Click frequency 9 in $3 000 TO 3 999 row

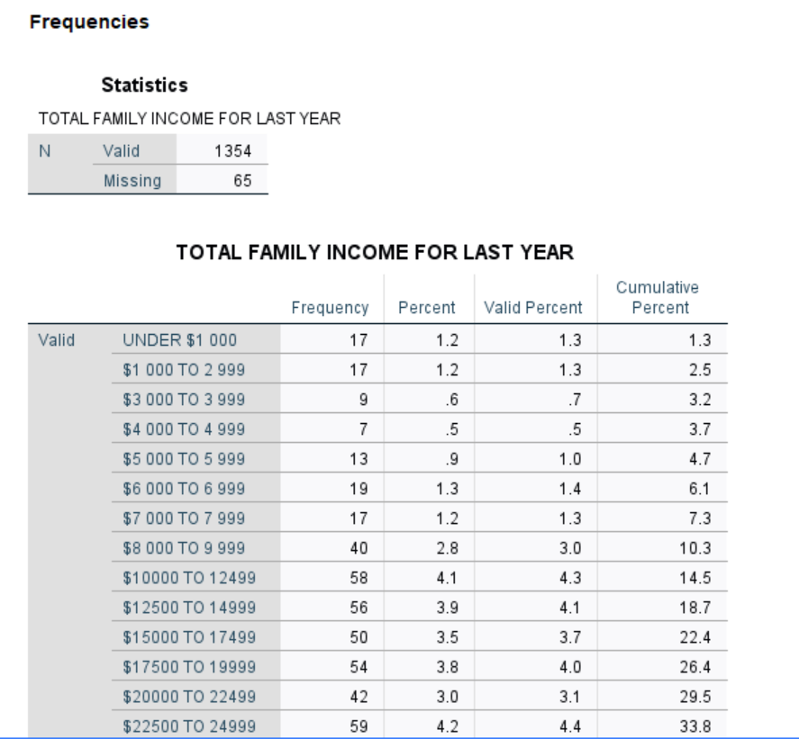[363, 400]
